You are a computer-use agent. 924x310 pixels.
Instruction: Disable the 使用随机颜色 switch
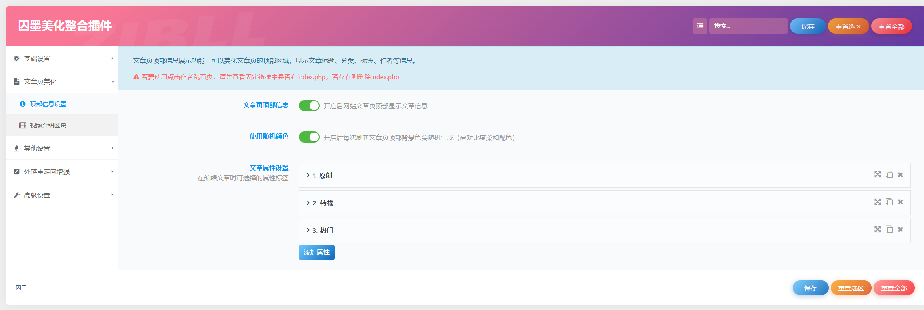(309, 137)
